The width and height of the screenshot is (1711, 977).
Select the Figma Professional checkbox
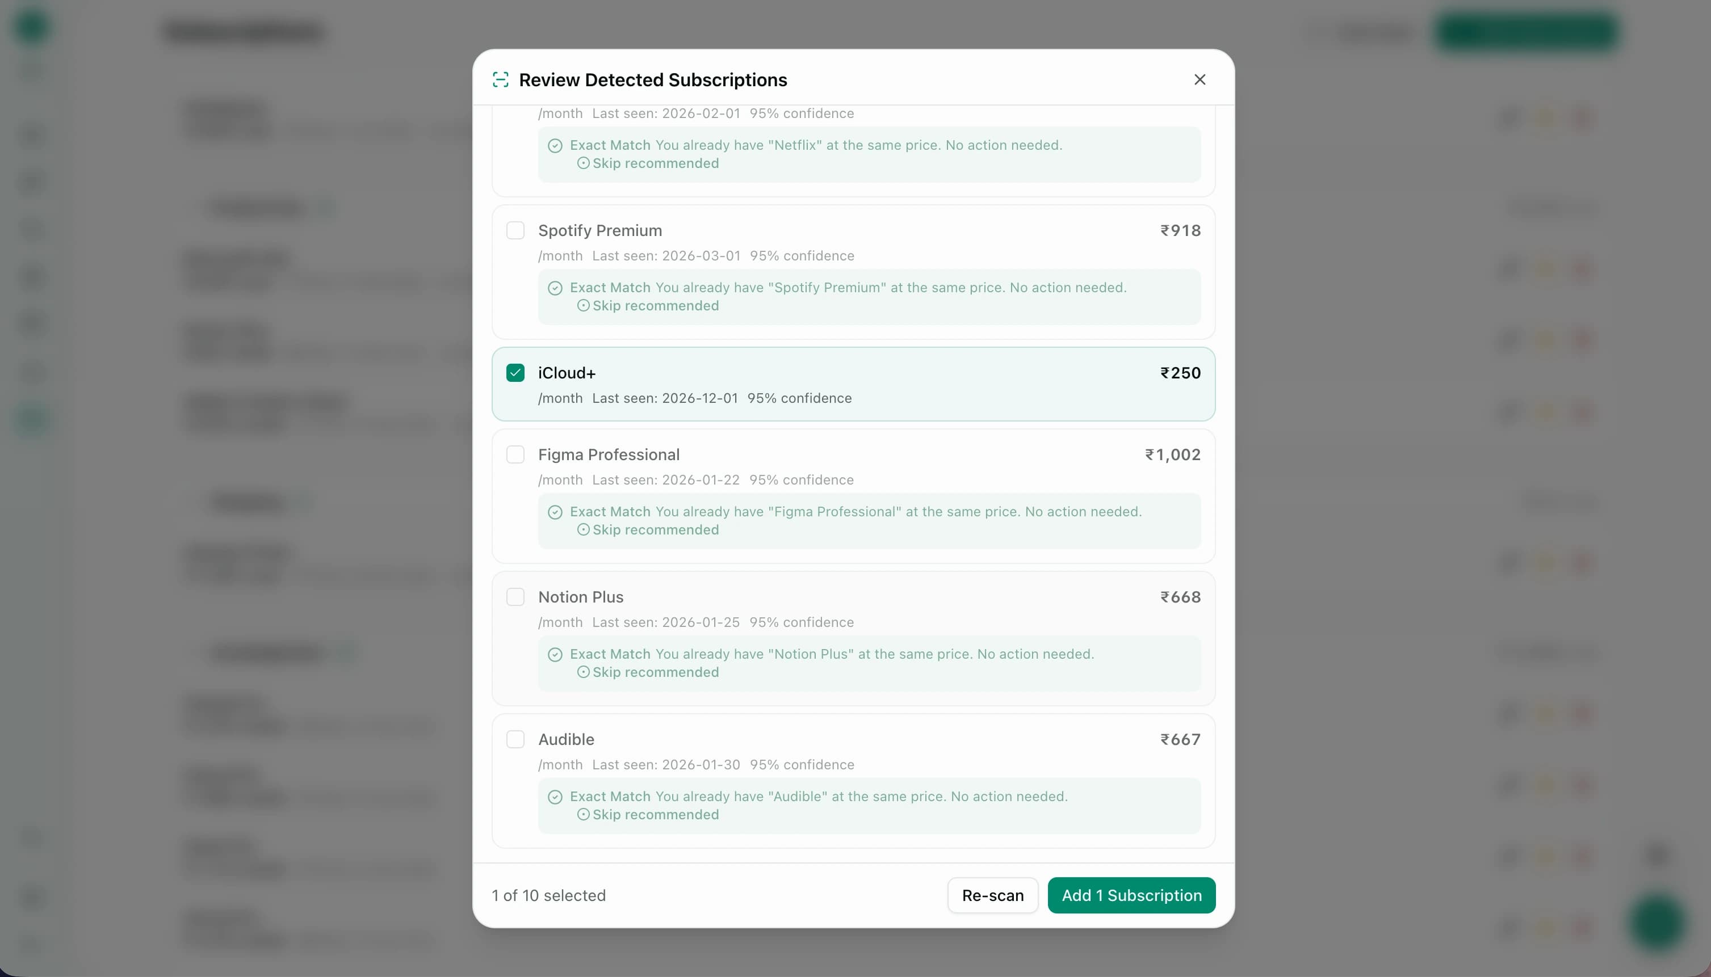click(x=515, y=454)
